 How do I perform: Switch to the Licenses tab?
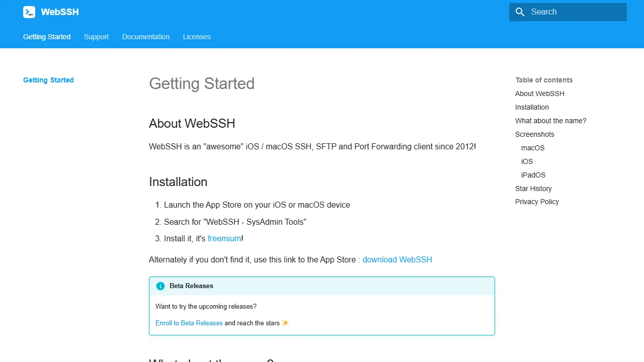[197, 37]
